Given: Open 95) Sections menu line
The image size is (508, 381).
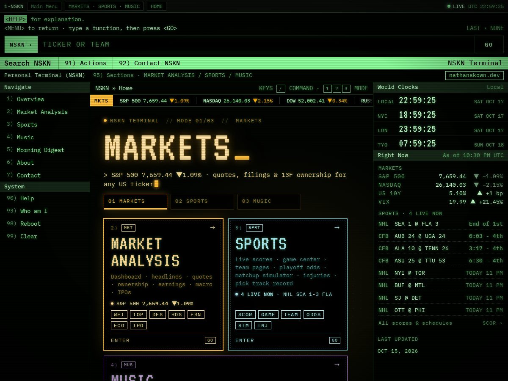Looking at the screenshot, I should (x=173, y=75).
